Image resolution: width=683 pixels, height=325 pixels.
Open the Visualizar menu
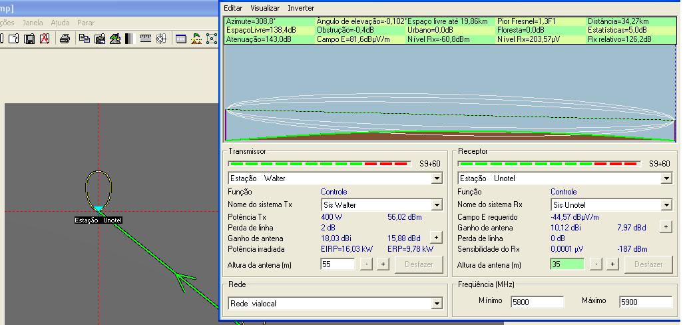tap(265, 8)
